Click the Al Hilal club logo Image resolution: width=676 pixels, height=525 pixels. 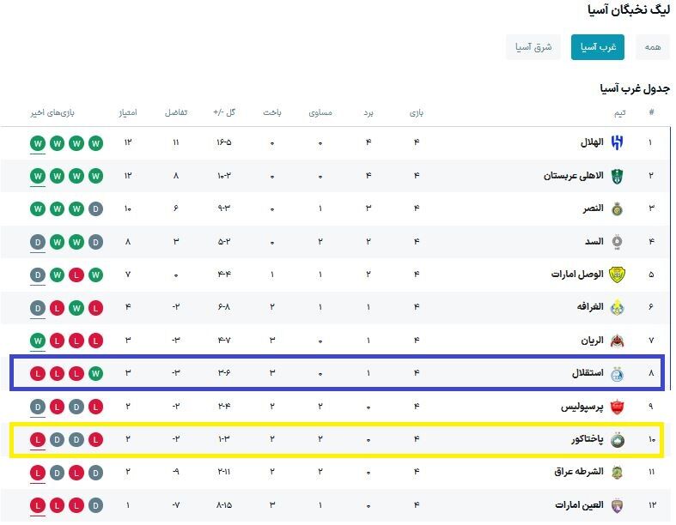(x=617, y=142)
